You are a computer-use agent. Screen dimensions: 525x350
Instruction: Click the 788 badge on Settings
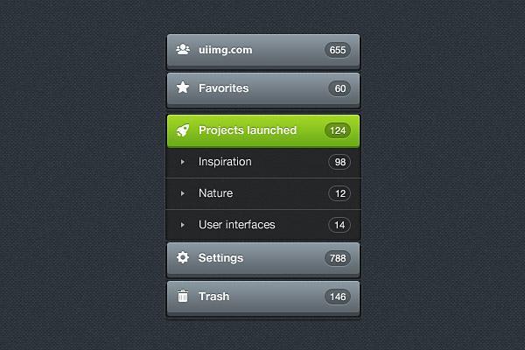338,258
